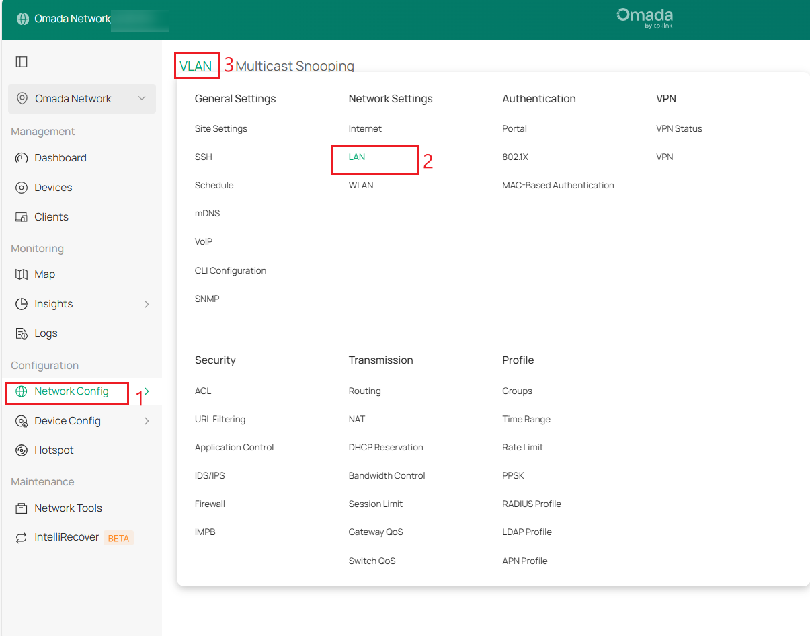Open the Omada Network site selector dropdown
The height and width of the screenshot is (636, 810).
click(x=81, y=98)
